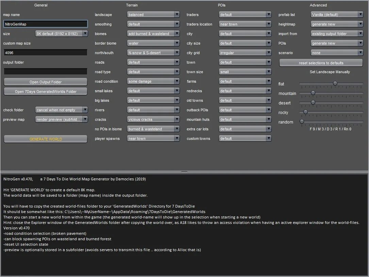Open the preview map dropdown

point(62,119)
